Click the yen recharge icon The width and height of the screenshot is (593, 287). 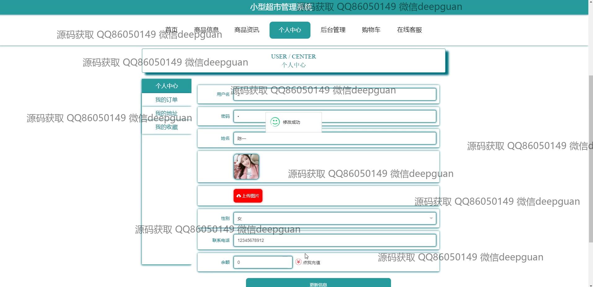pyautogui.click(x=298, y=262)
